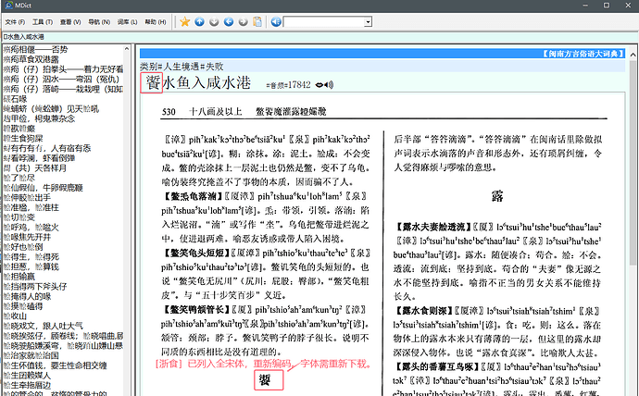Click the 水鱼入咸水港 entry input field
This screenshot has height=396, width=639.
[x=319, y=37]
